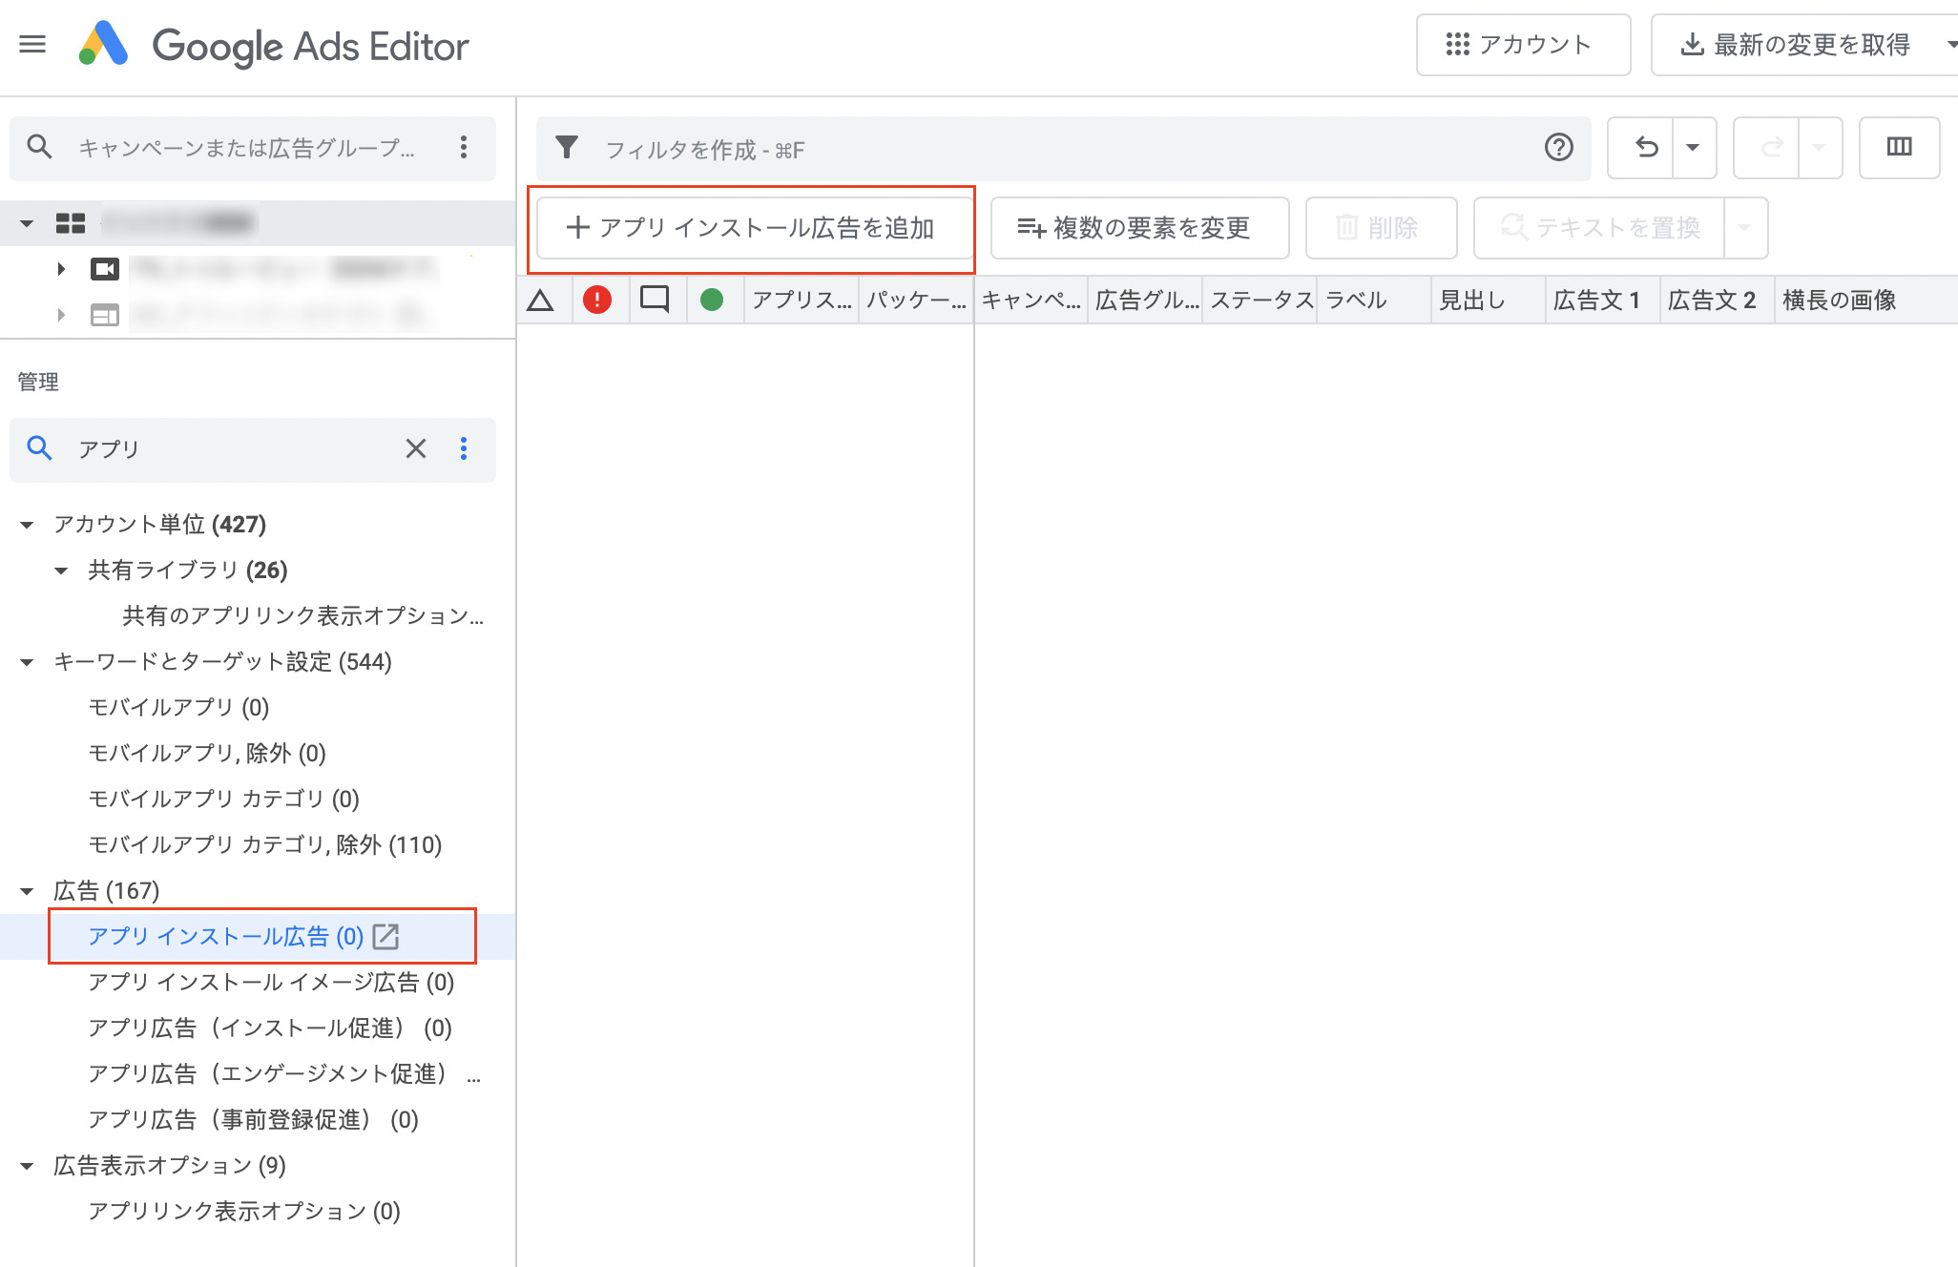The image size is (1958, 1267).
Task: Click the comment column header icon
Action: (655, 300)
